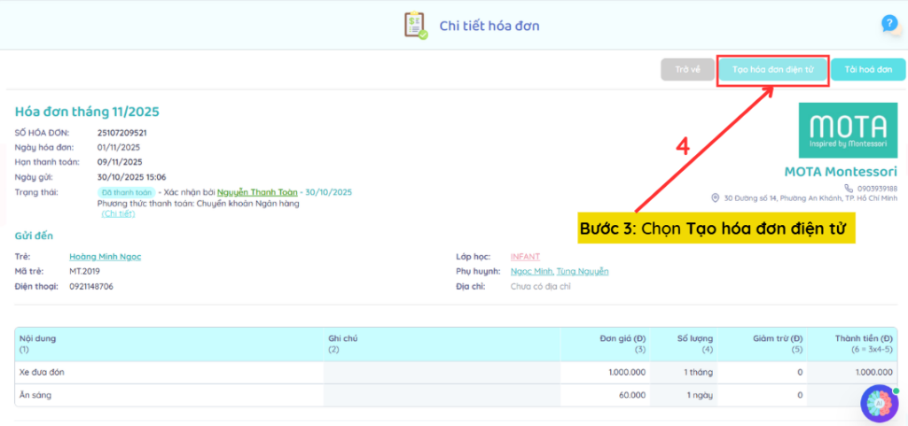Click the Tải hóa đơn button
Image resolution: width=908 pixels, height=426 pixels.
(x=867, y=70)
